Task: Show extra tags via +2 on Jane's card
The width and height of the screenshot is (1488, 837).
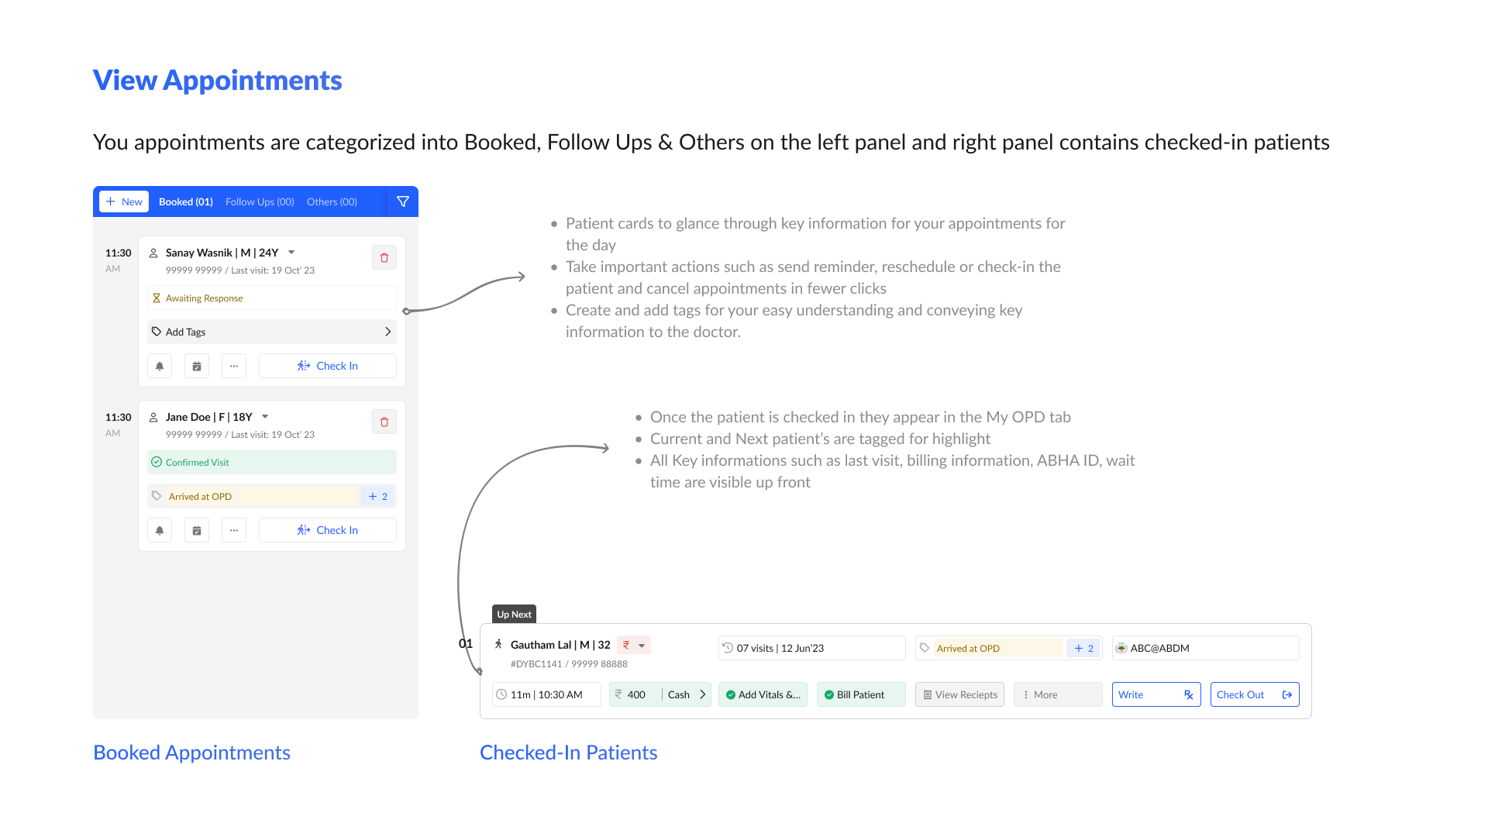Action: click(378, 496)
